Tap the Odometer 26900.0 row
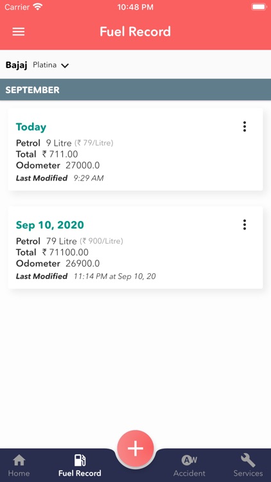Image resolution: width=271 pixels, height=482 pixels. 58,263
